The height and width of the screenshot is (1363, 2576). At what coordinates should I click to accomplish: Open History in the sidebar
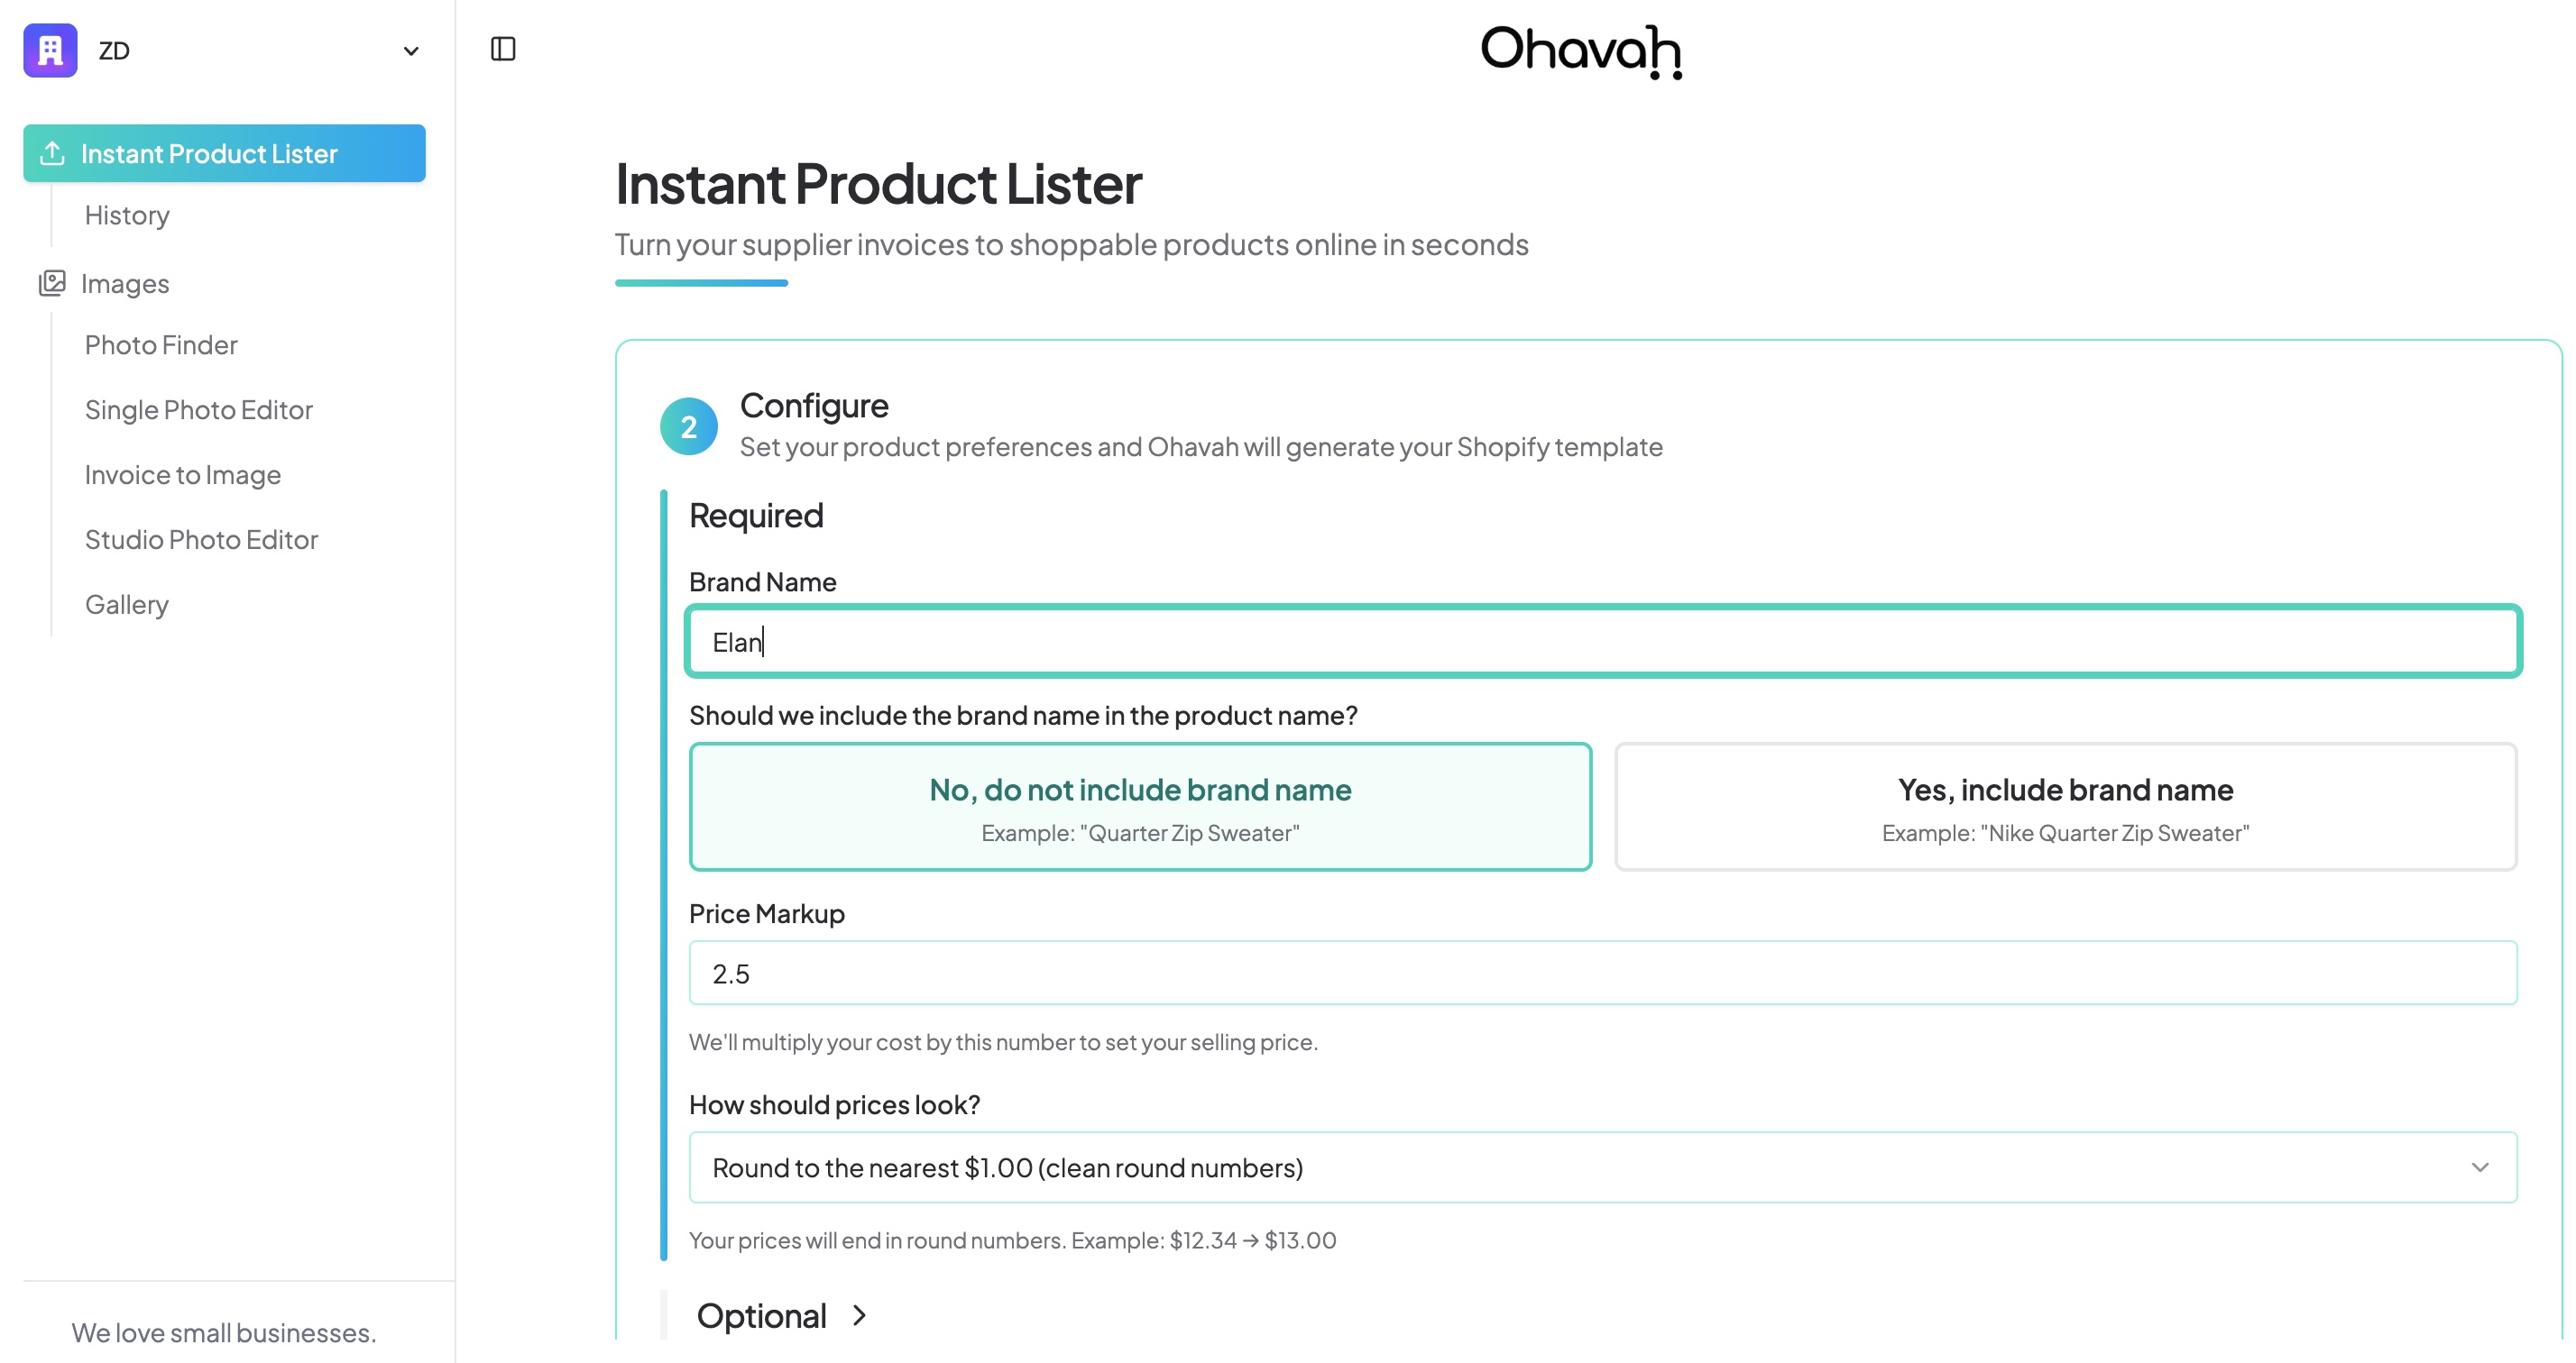point(127,215)
